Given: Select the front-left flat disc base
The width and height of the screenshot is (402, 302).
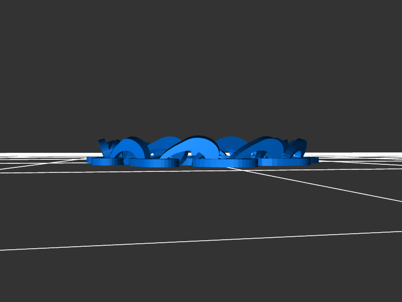Looking at the screenshot, I should (154, 162).
